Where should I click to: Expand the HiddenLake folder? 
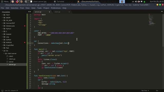pos(2,26)
